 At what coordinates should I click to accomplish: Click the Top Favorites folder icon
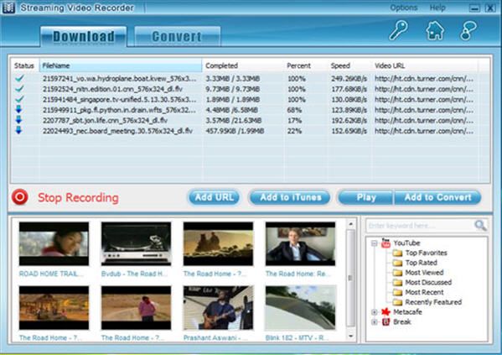point(397,253)
